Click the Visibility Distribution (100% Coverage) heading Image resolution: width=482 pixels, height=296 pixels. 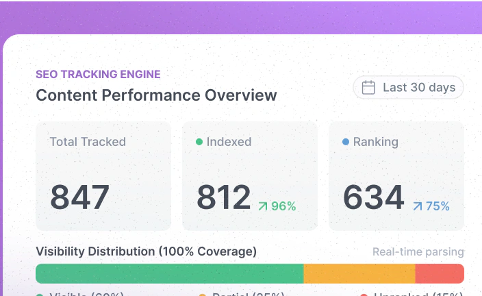click(x=147, y=251)
